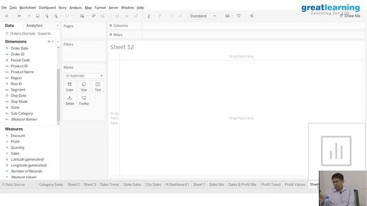Click the Detail mark card

pyautogui.click(x=69, y=100)
